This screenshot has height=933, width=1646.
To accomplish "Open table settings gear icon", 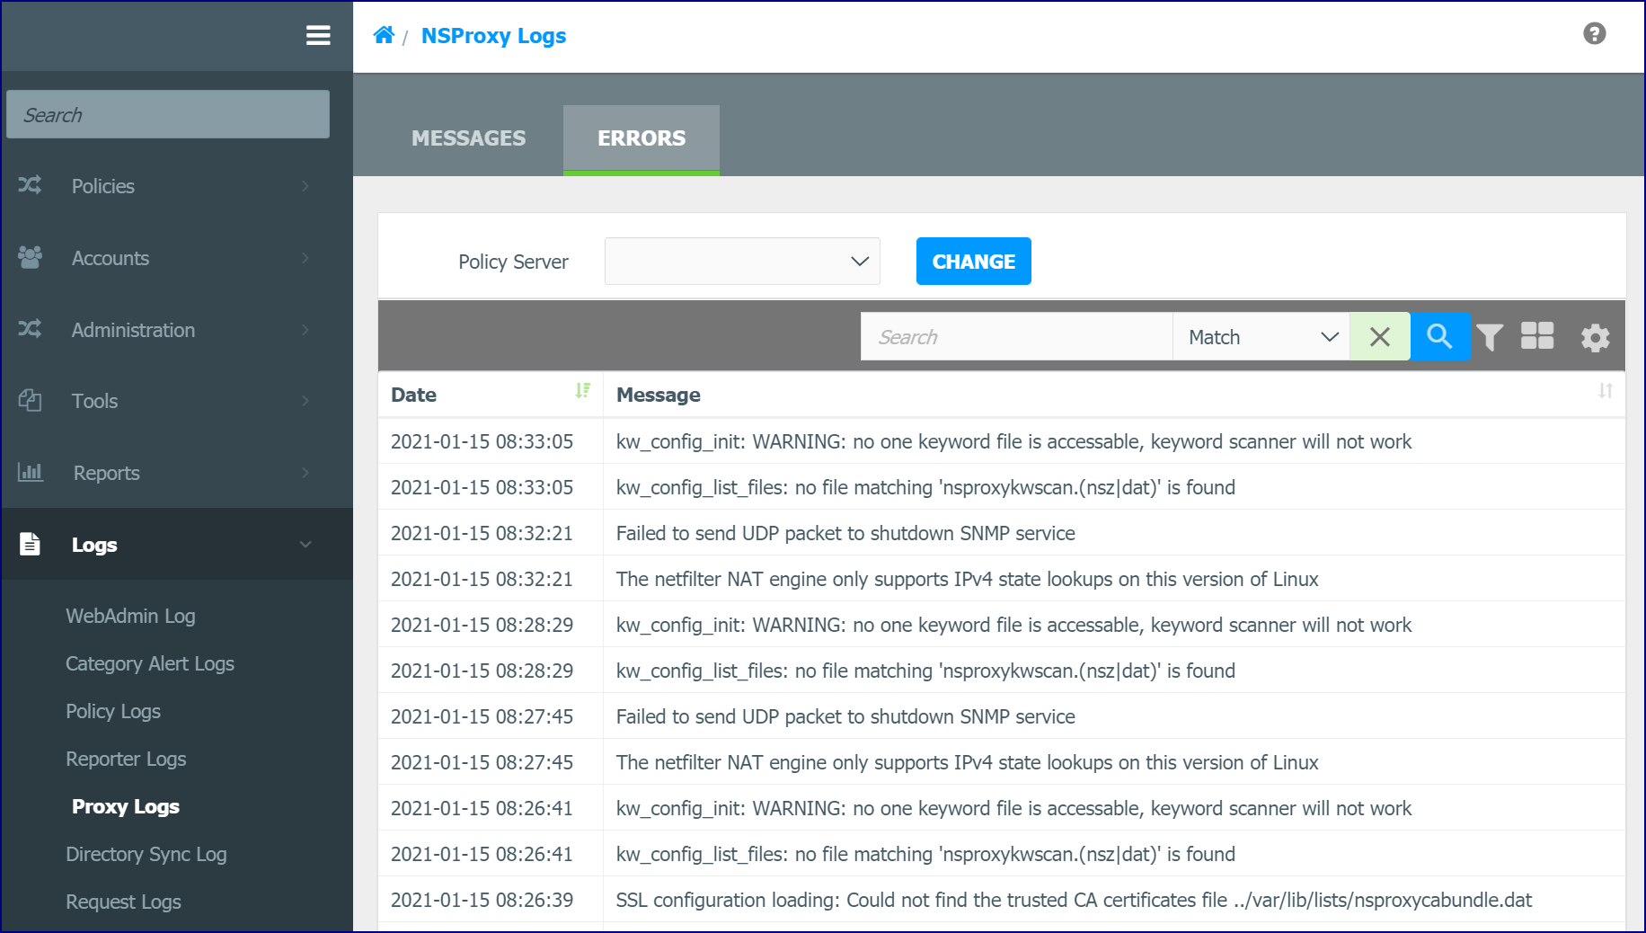I will pyautogui.click(x=1595, y=338).
